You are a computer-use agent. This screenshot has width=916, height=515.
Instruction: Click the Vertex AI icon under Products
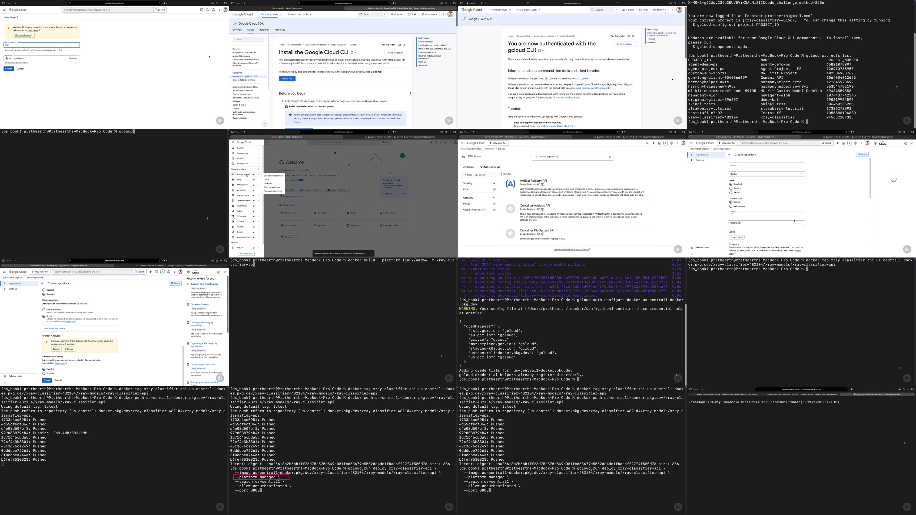pos(233,248)
